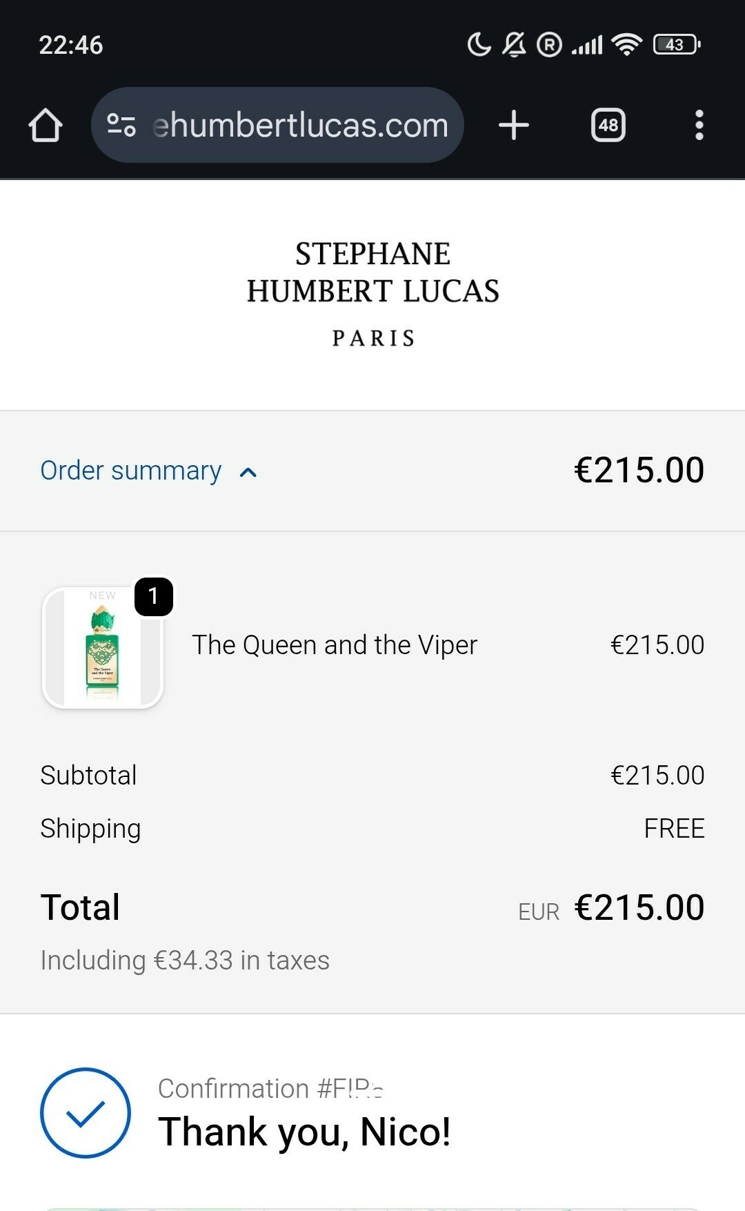Open site info icon in address bar

click(x=121, y=125)
